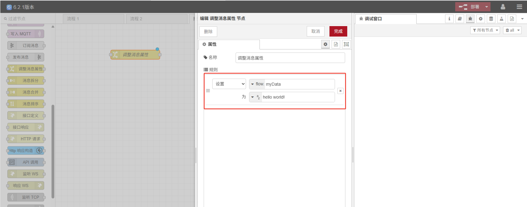
Task: Click the 取消 cancel button
Action: [316, 31]
